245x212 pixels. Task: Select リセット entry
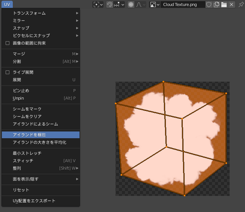[x=41, y=190]
